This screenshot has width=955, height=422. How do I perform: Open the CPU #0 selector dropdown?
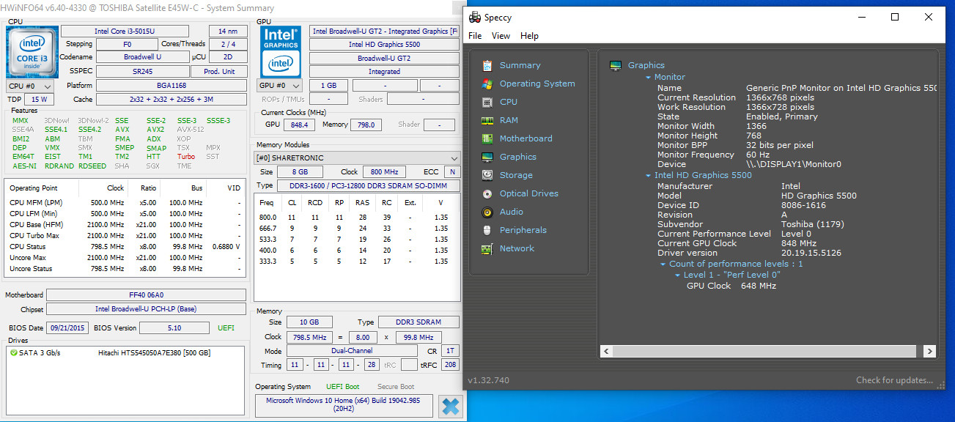31,86
